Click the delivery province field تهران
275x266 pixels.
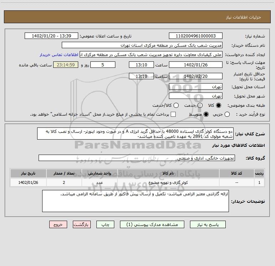coord(196,87)
